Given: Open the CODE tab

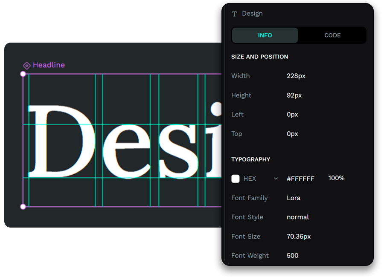Looking at the screenshot, I should pos(332,35).
